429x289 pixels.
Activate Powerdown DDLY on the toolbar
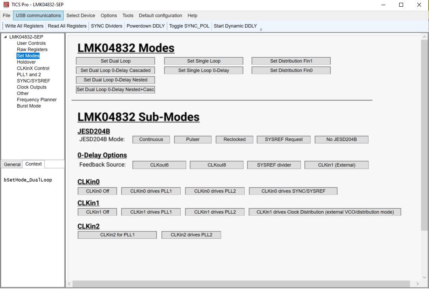coord(146,26)
